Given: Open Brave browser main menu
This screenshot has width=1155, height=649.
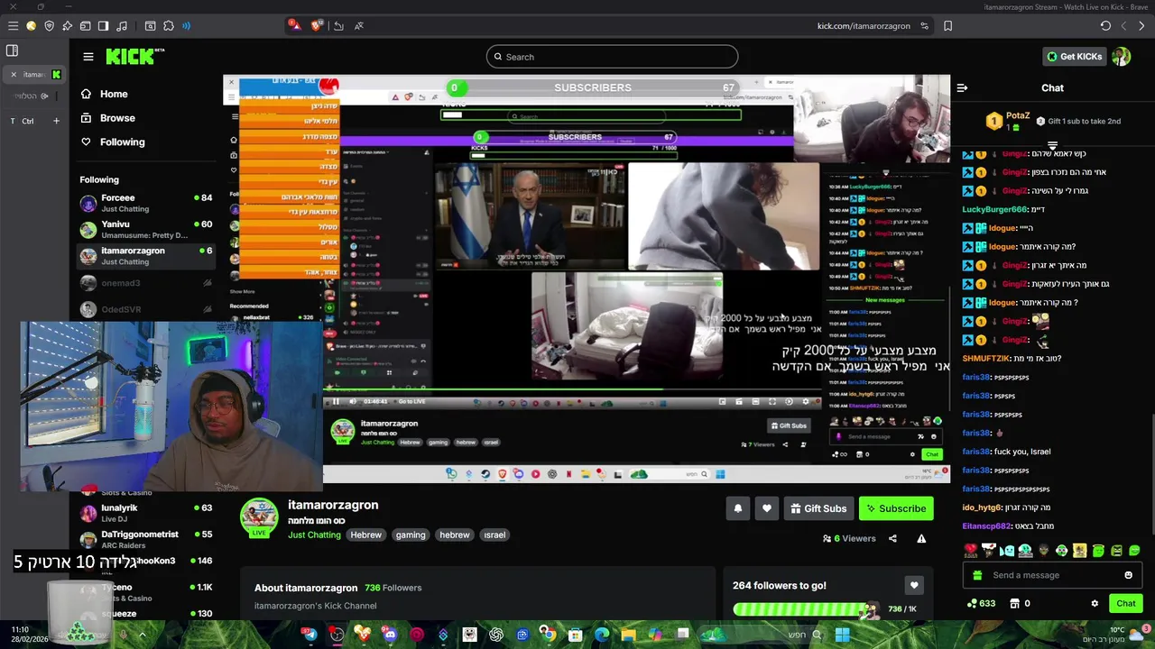Looking at the screenshot, I should point(13,26).
